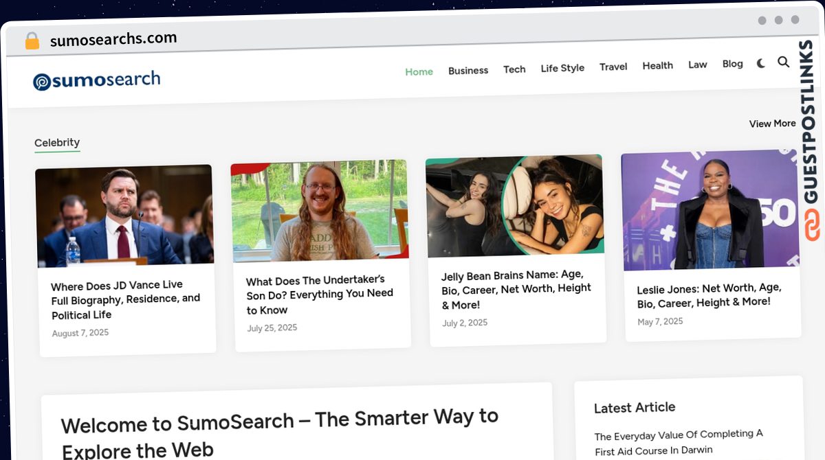Open 'Leslie Jones: Net Worth' headline
Screen dimensions: 825x460
[x=709, y=295]
